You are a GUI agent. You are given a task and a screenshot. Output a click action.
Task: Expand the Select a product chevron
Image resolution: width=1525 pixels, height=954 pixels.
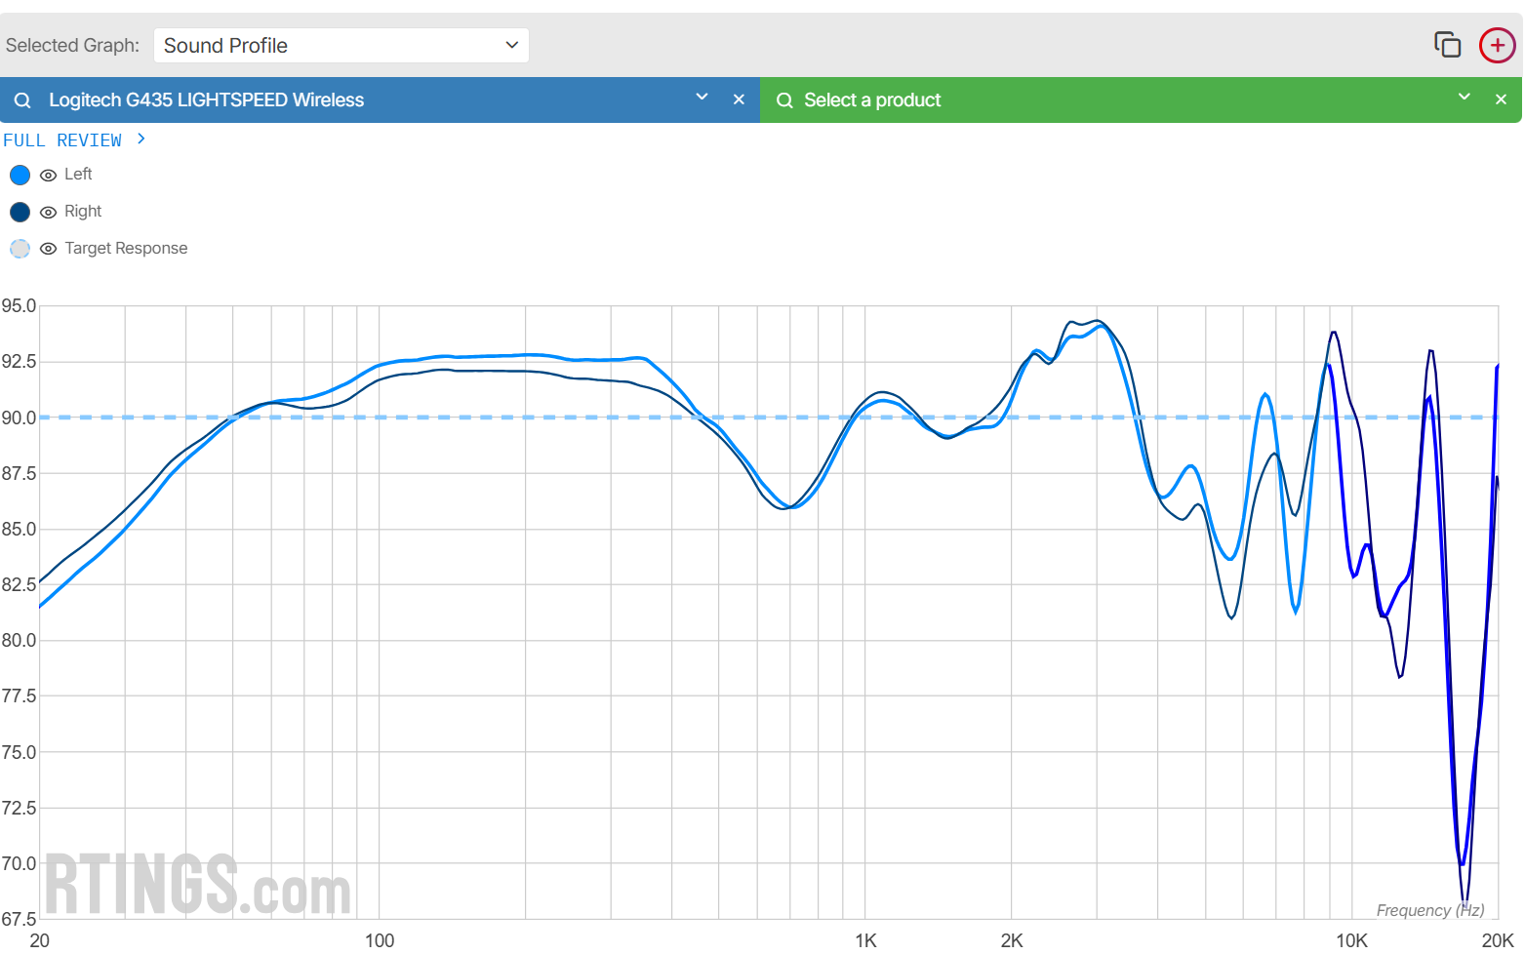coord(1464,97)
